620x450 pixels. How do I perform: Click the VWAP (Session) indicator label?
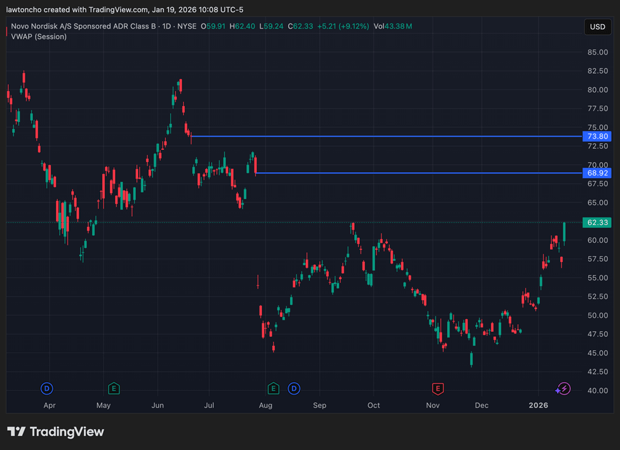coord(39,36)
